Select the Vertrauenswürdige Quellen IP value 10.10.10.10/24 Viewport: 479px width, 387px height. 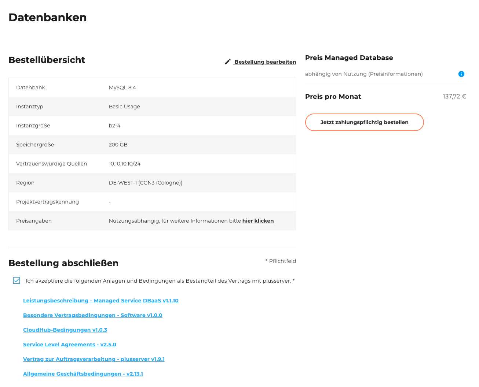(x=125, y=163)
